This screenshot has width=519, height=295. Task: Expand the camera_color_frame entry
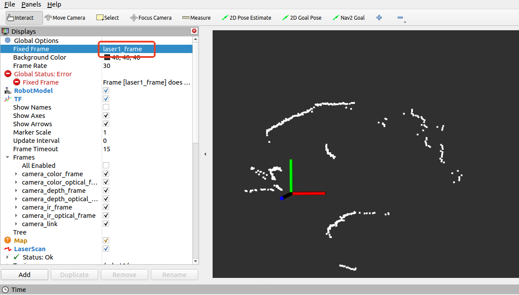pyautogui.click(x=16, y=174)
